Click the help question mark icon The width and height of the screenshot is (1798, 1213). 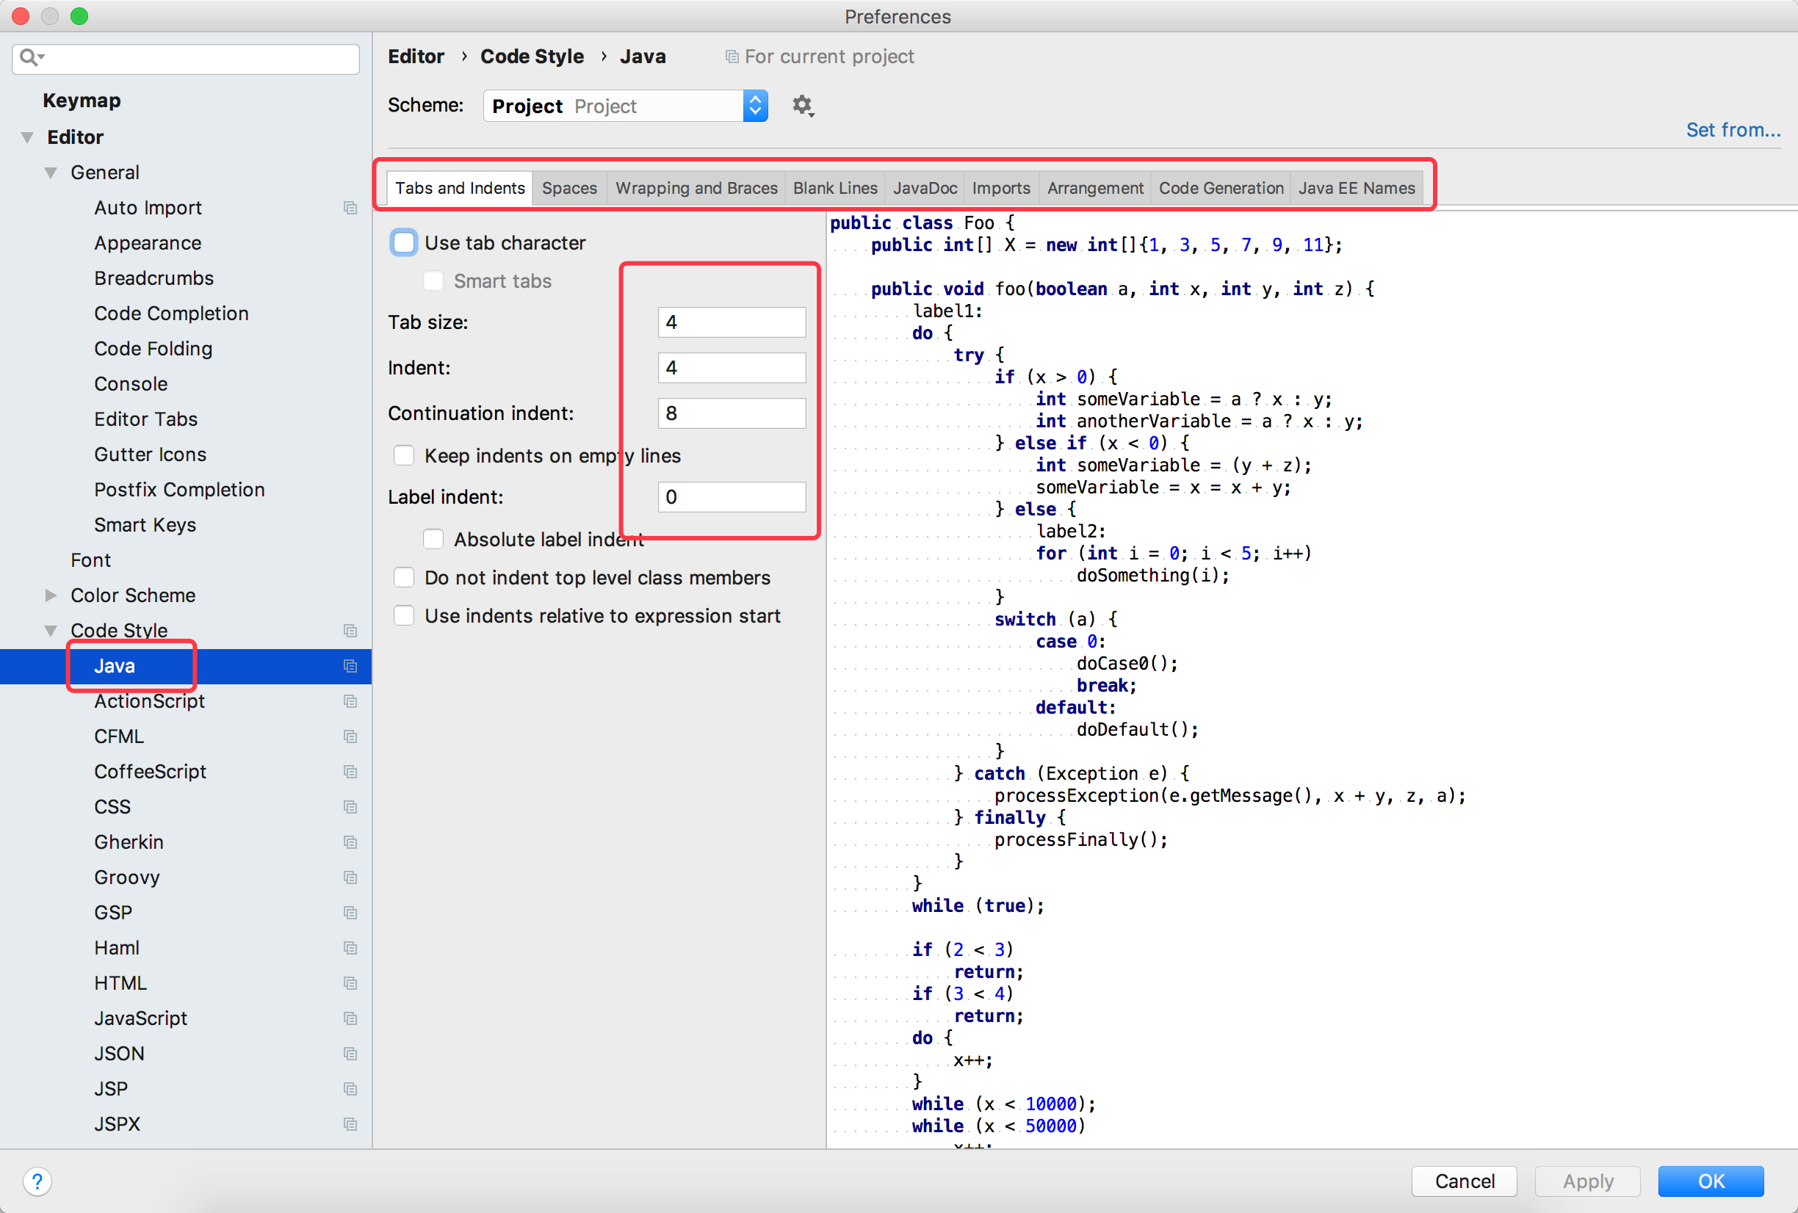point(37,1181)
